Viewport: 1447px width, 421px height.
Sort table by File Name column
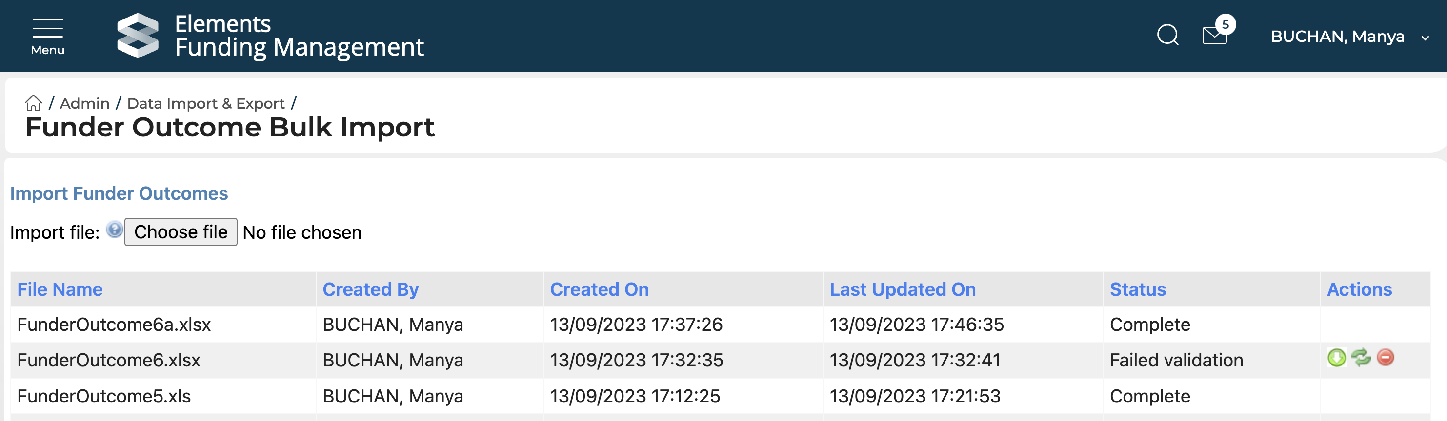pos(60,289)
